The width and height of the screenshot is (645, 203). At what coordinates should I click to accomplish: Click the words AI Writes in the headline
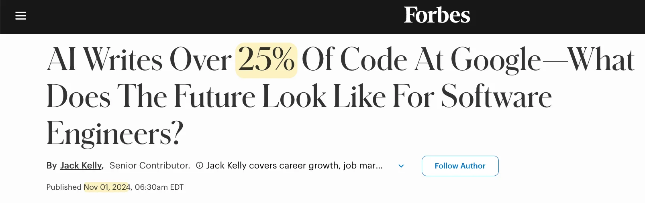[104, 60]
